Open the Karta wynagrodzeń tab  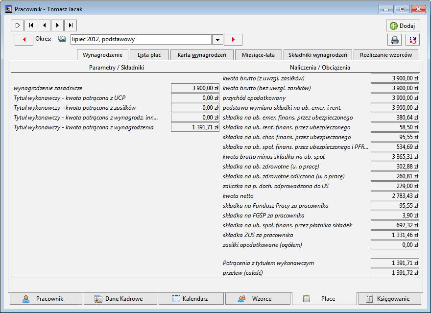click(202, 55)
